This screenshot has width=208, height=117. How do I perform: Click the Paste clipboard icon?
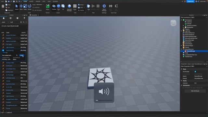3,6
